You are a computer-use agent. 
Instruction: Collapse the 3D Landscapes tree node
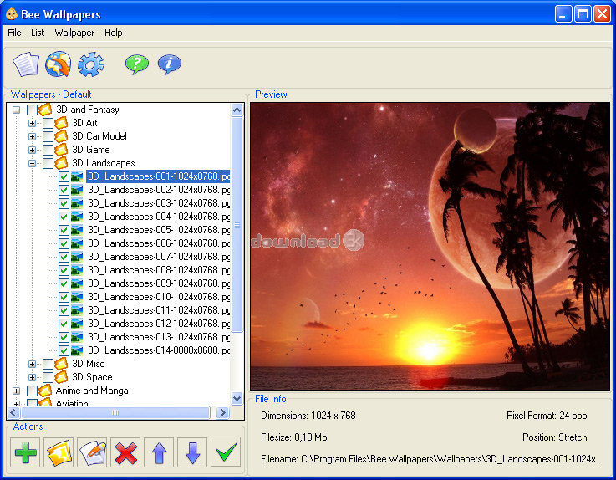tap(33, 163)
